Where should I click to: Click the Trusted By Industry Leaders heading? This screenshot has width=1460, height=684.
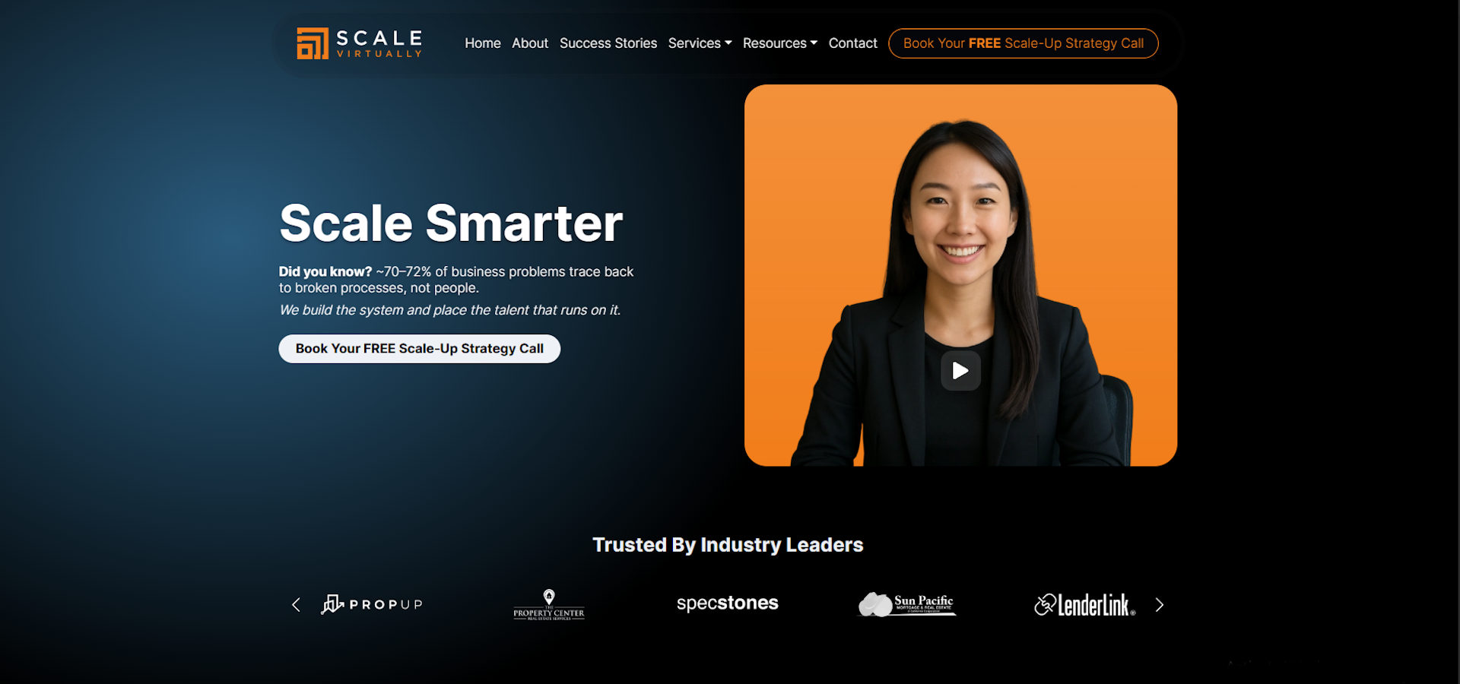728,545
